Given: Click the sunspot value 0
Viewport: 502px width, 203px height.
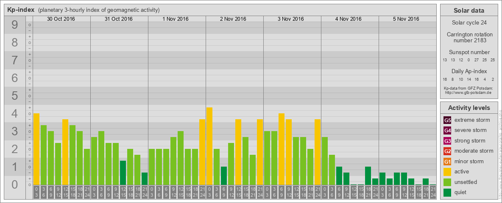Looking at the screenshot, I should pos(469,60).
